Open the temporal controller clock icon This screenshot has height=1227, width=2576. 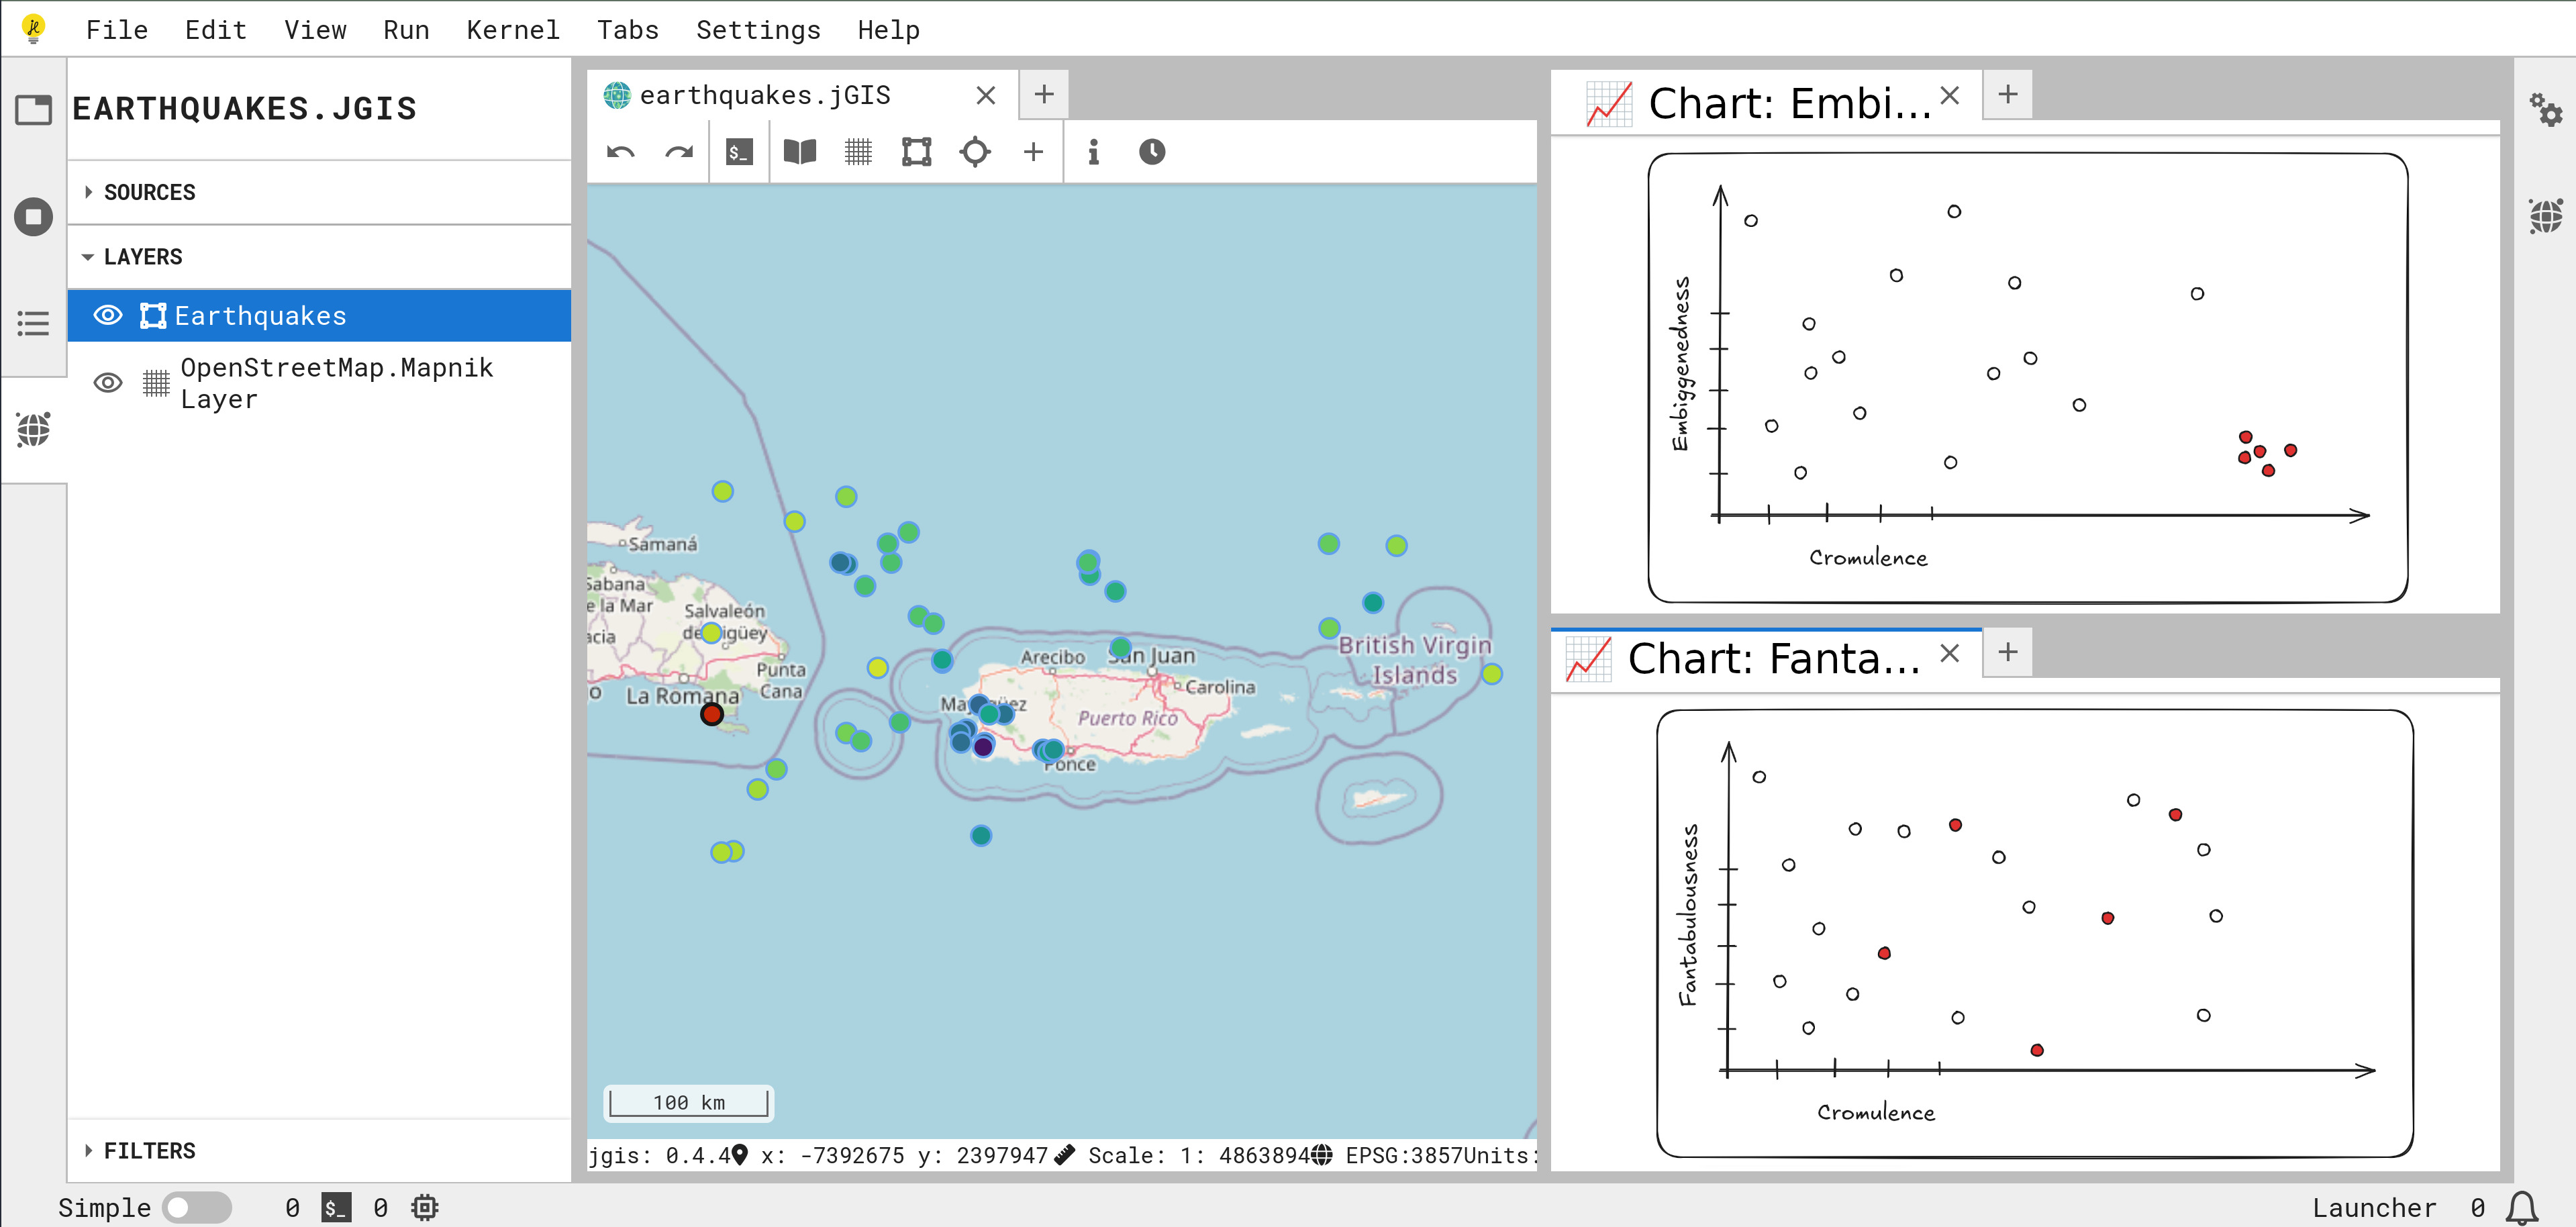[1152, 152]
